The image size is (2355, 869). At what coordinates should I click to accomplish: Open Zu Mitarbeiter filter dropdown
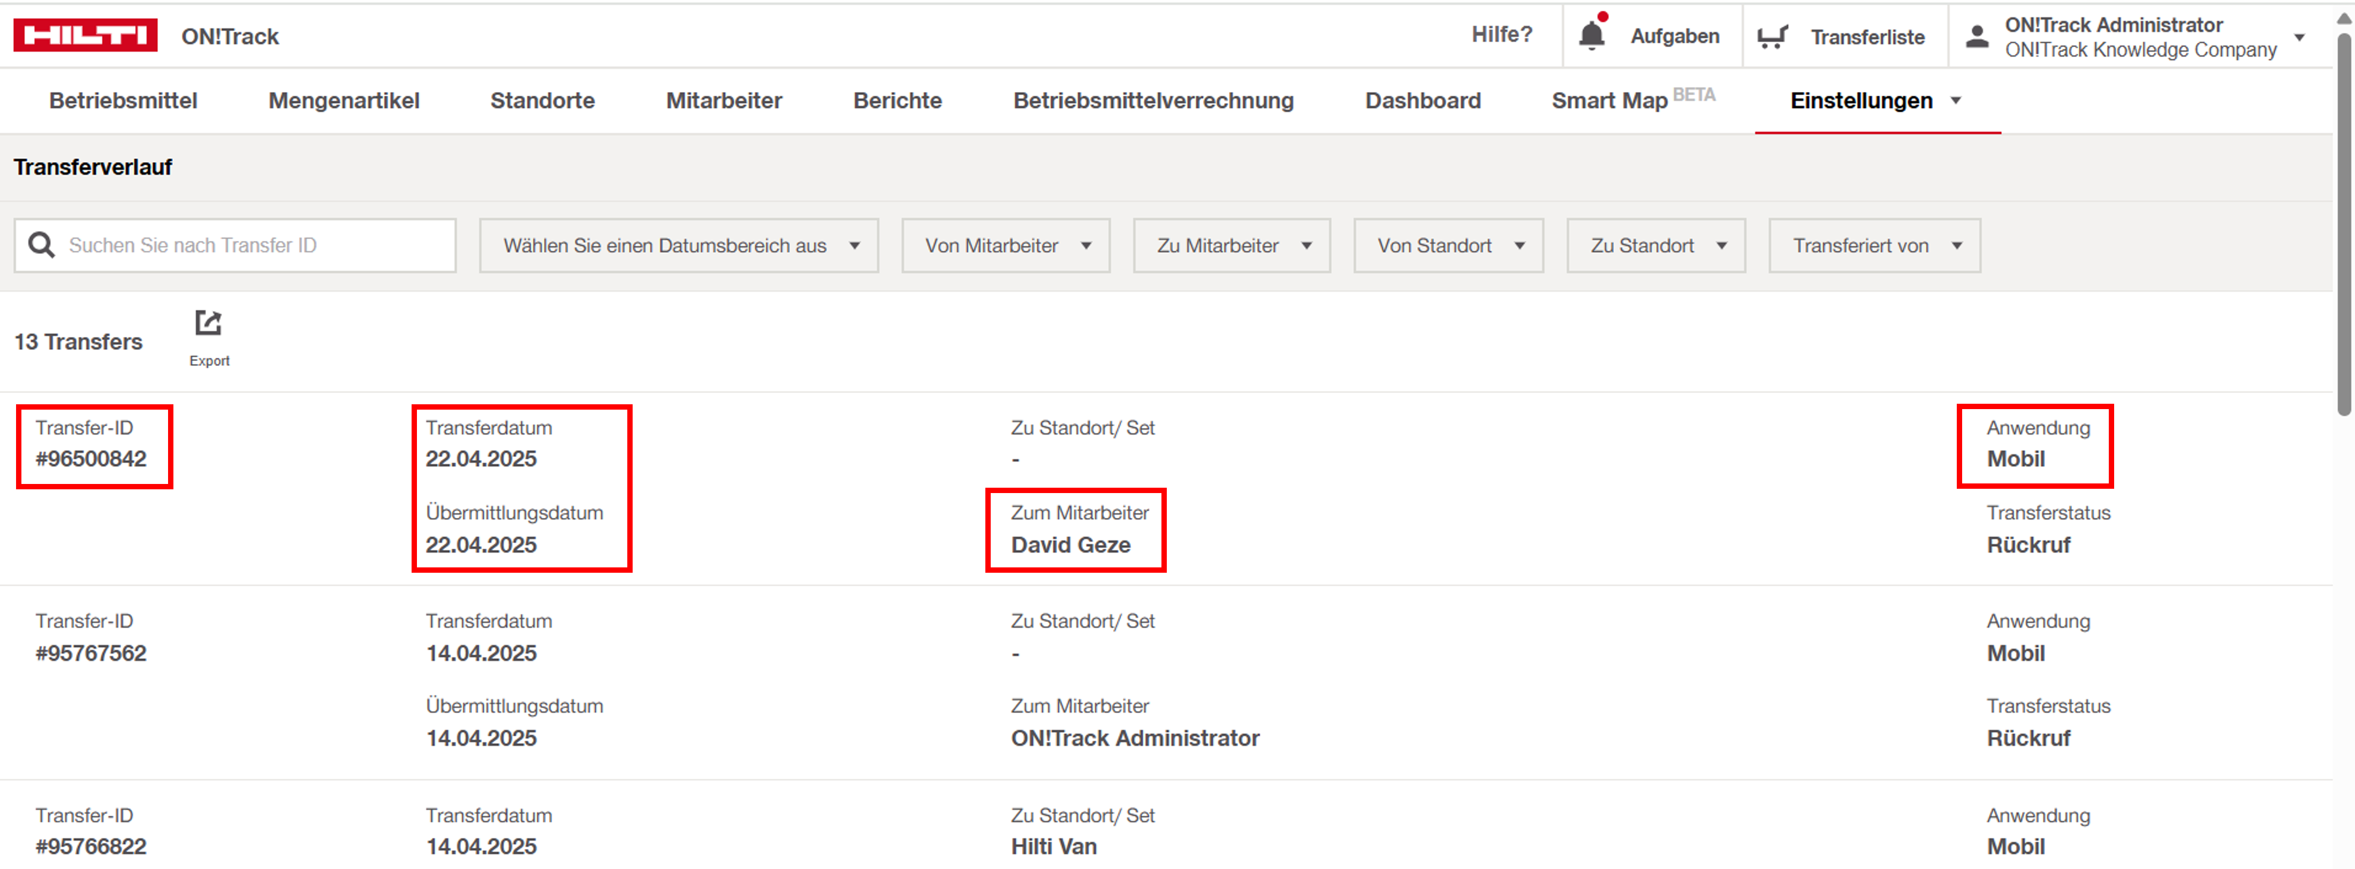point(1232,246)
